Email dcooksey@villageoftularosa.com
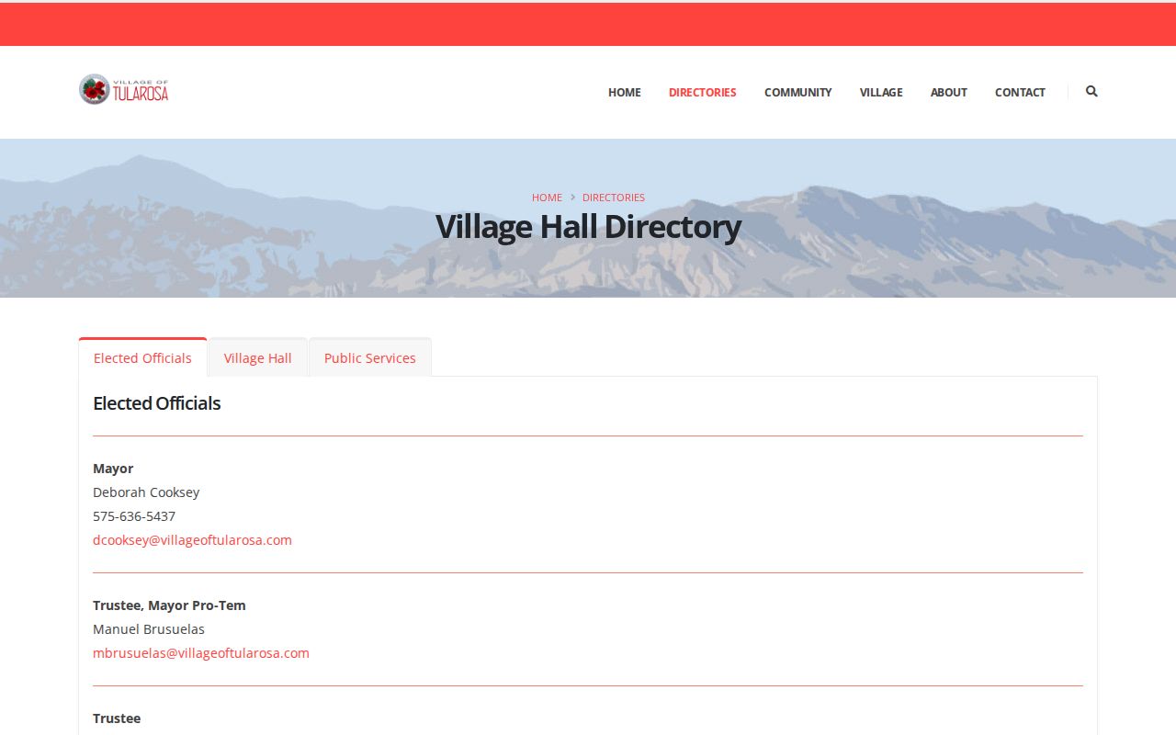Viewport: 1176px width, 735px height. [192, 540]
